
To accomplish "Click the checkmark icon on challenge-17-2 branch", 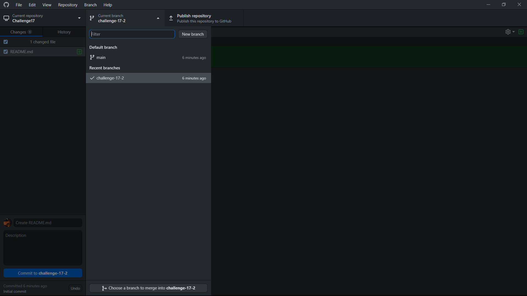I will pos(92,78).
